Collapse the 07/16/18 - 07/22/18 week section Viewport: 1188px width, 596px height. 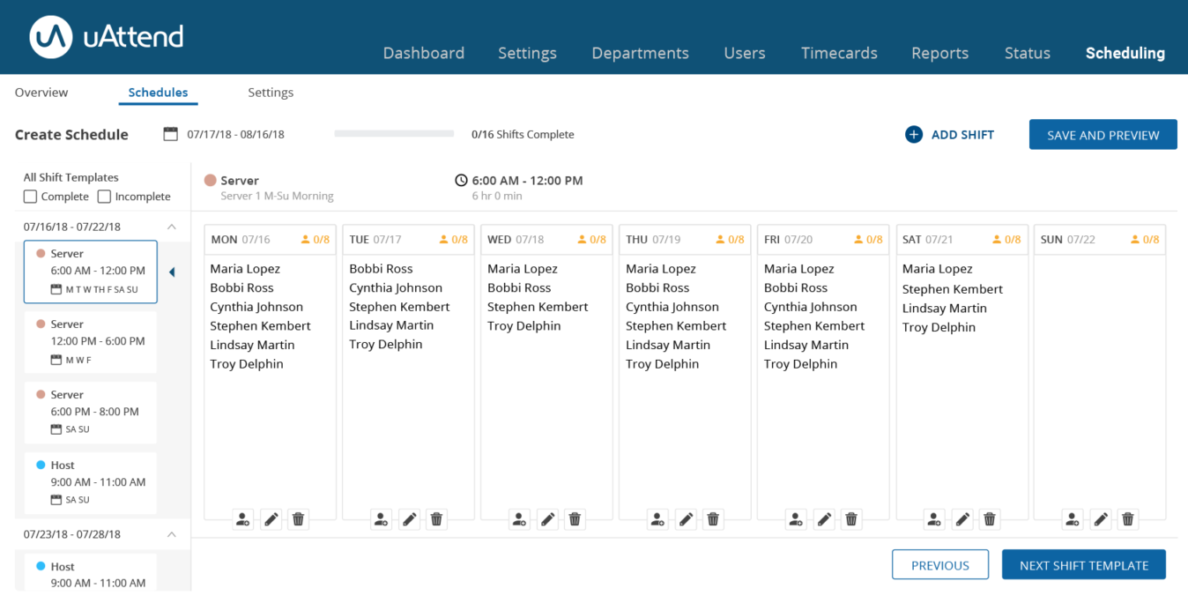[172, 227]
